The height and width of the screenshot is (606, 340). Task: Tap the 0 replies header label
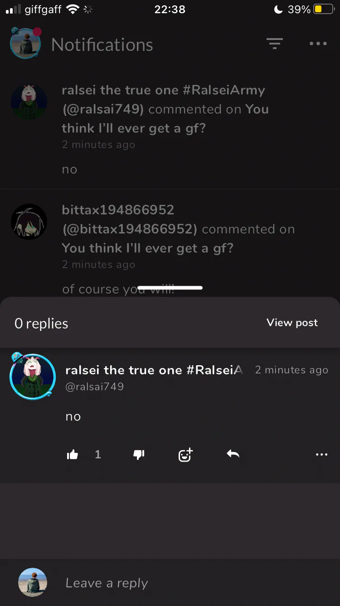click(41, 323)
